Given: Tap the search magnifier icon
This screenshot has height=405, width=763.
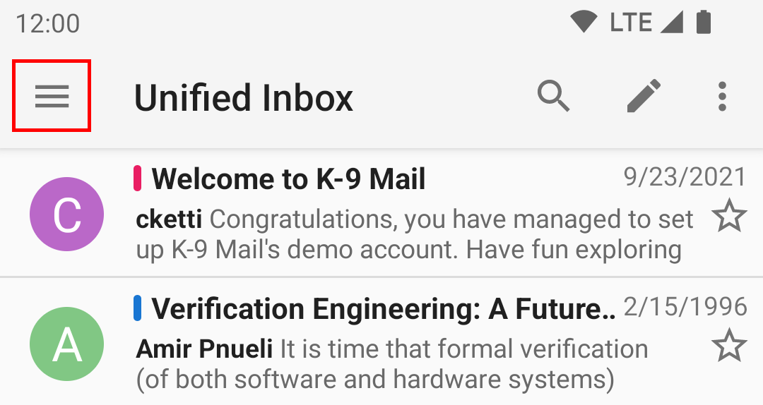Looking at the screenshot, I should (553, 96).
